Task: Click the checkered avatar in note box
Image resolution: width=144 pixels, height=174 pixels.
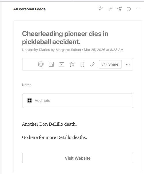Action: (30, 101)
